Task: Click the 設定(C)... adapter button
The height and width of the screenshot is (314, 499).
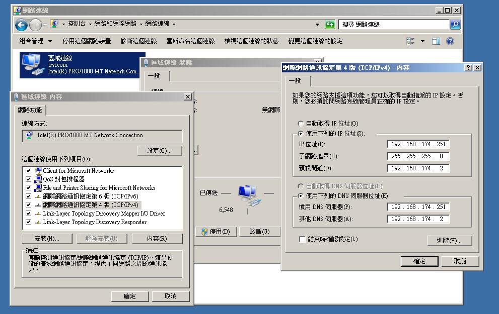Action: [160, 151]
